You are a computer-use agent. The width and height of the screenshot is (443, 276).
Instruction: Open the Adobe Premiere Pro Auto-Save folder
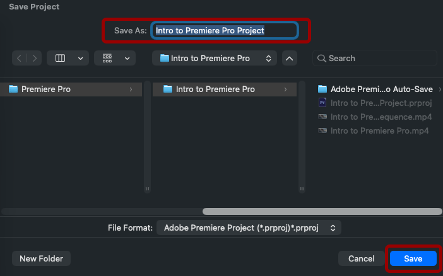click(379, 89)
